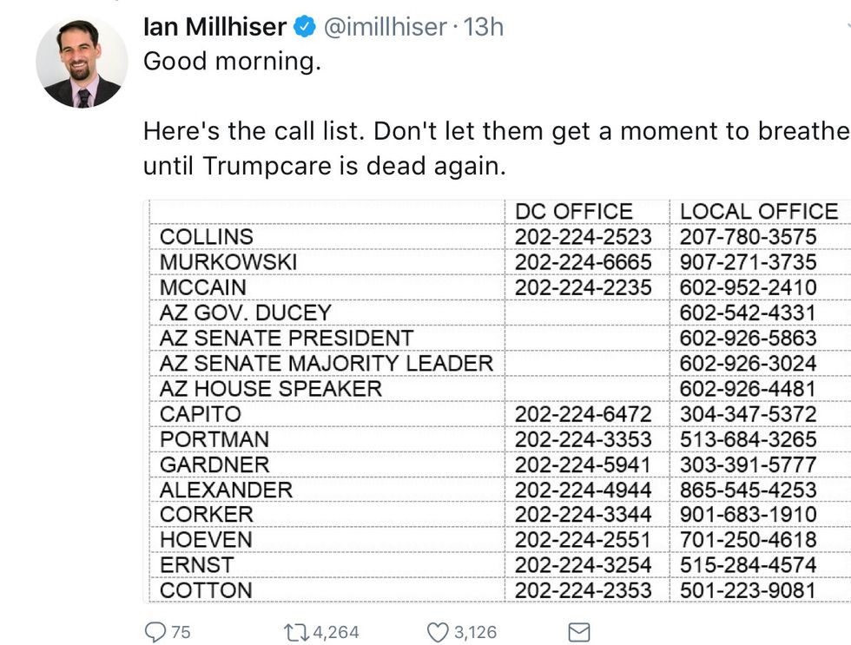Viewport: 851px width, 645px height.
Task: Click the MCCAIN DC number 202-224-2235
Action: pos(583,287)
